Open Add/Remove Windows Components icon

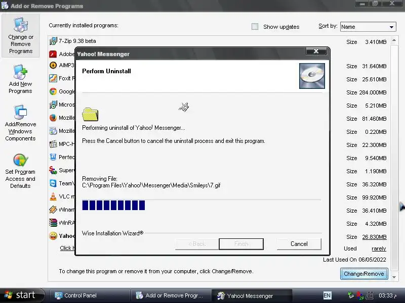click(x=20, y=123)
